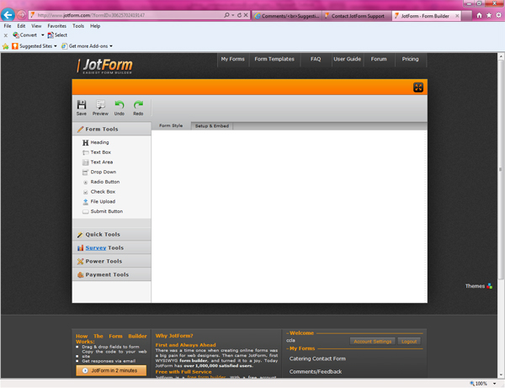505x388 pixels.
Task: Redo action with green arrow icon
Action: tap(138, 104)
